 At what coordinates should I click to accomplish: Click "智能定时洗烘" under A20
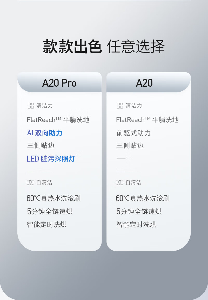pyautogui.click(x=136, y=224)
